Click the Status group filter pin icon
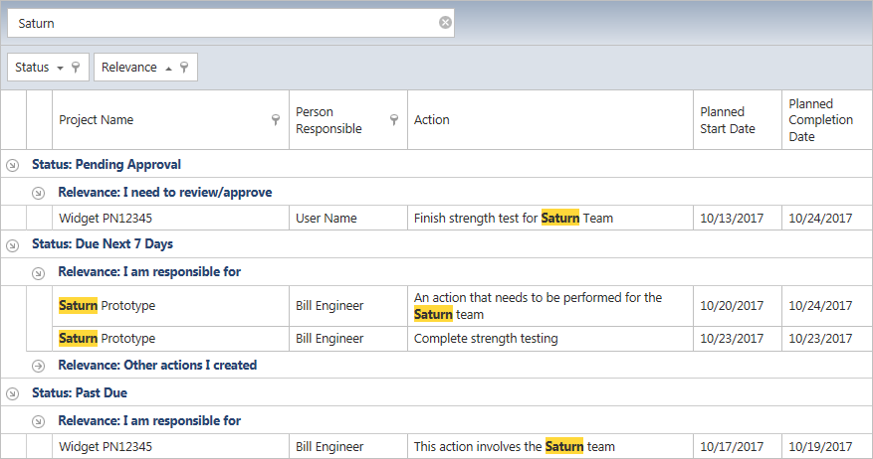The image size is (873, 459). (76, 68)
